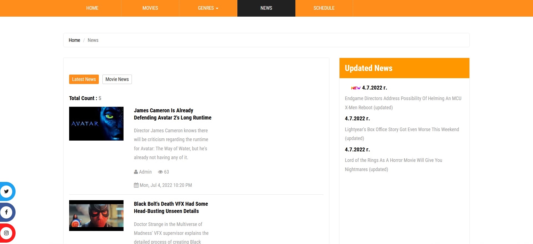533x244 pixels.
Task: Open the Twitter social link
Action: tap(6, 191)
